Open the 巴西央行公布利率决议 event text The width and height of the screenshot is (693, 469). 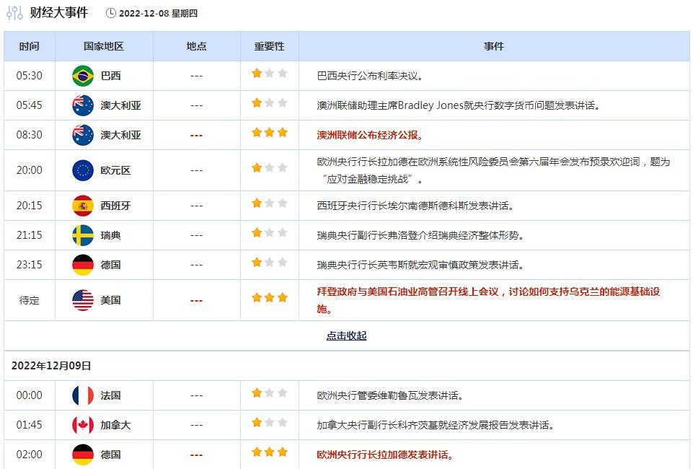[370, 76]
